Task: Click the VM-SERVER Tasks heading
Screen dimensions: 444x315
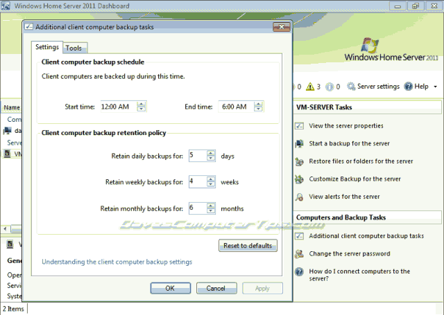Action: coord(324,107)
